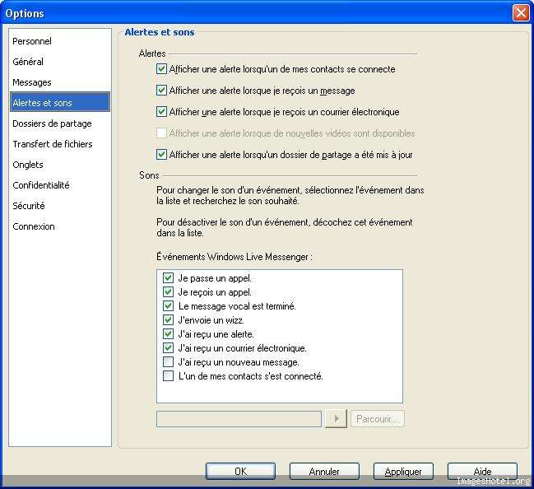The width and height of the screenshot is (534, 489).
Task: Toggle alert for receiving a message
Action: 162,91
